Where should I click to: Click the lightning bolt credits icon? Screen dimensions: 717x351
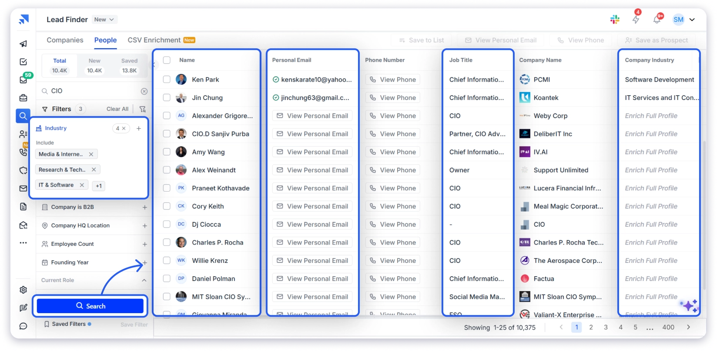636,20
